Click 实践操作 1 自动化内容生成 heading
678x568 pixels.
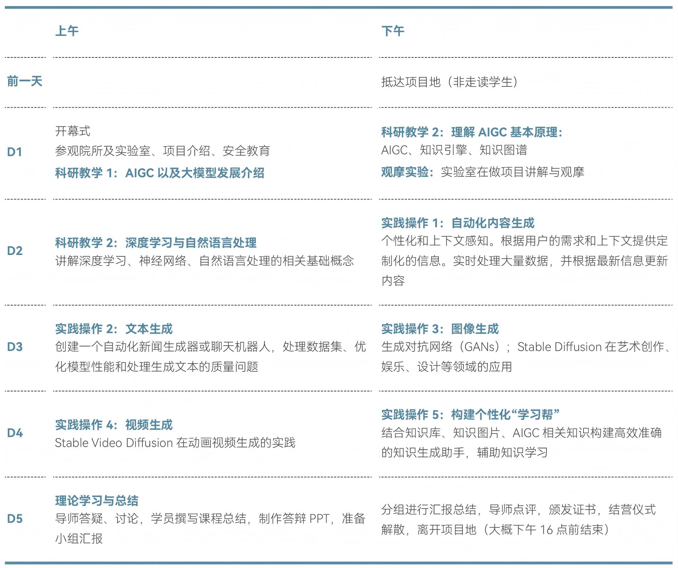[458, 223]
